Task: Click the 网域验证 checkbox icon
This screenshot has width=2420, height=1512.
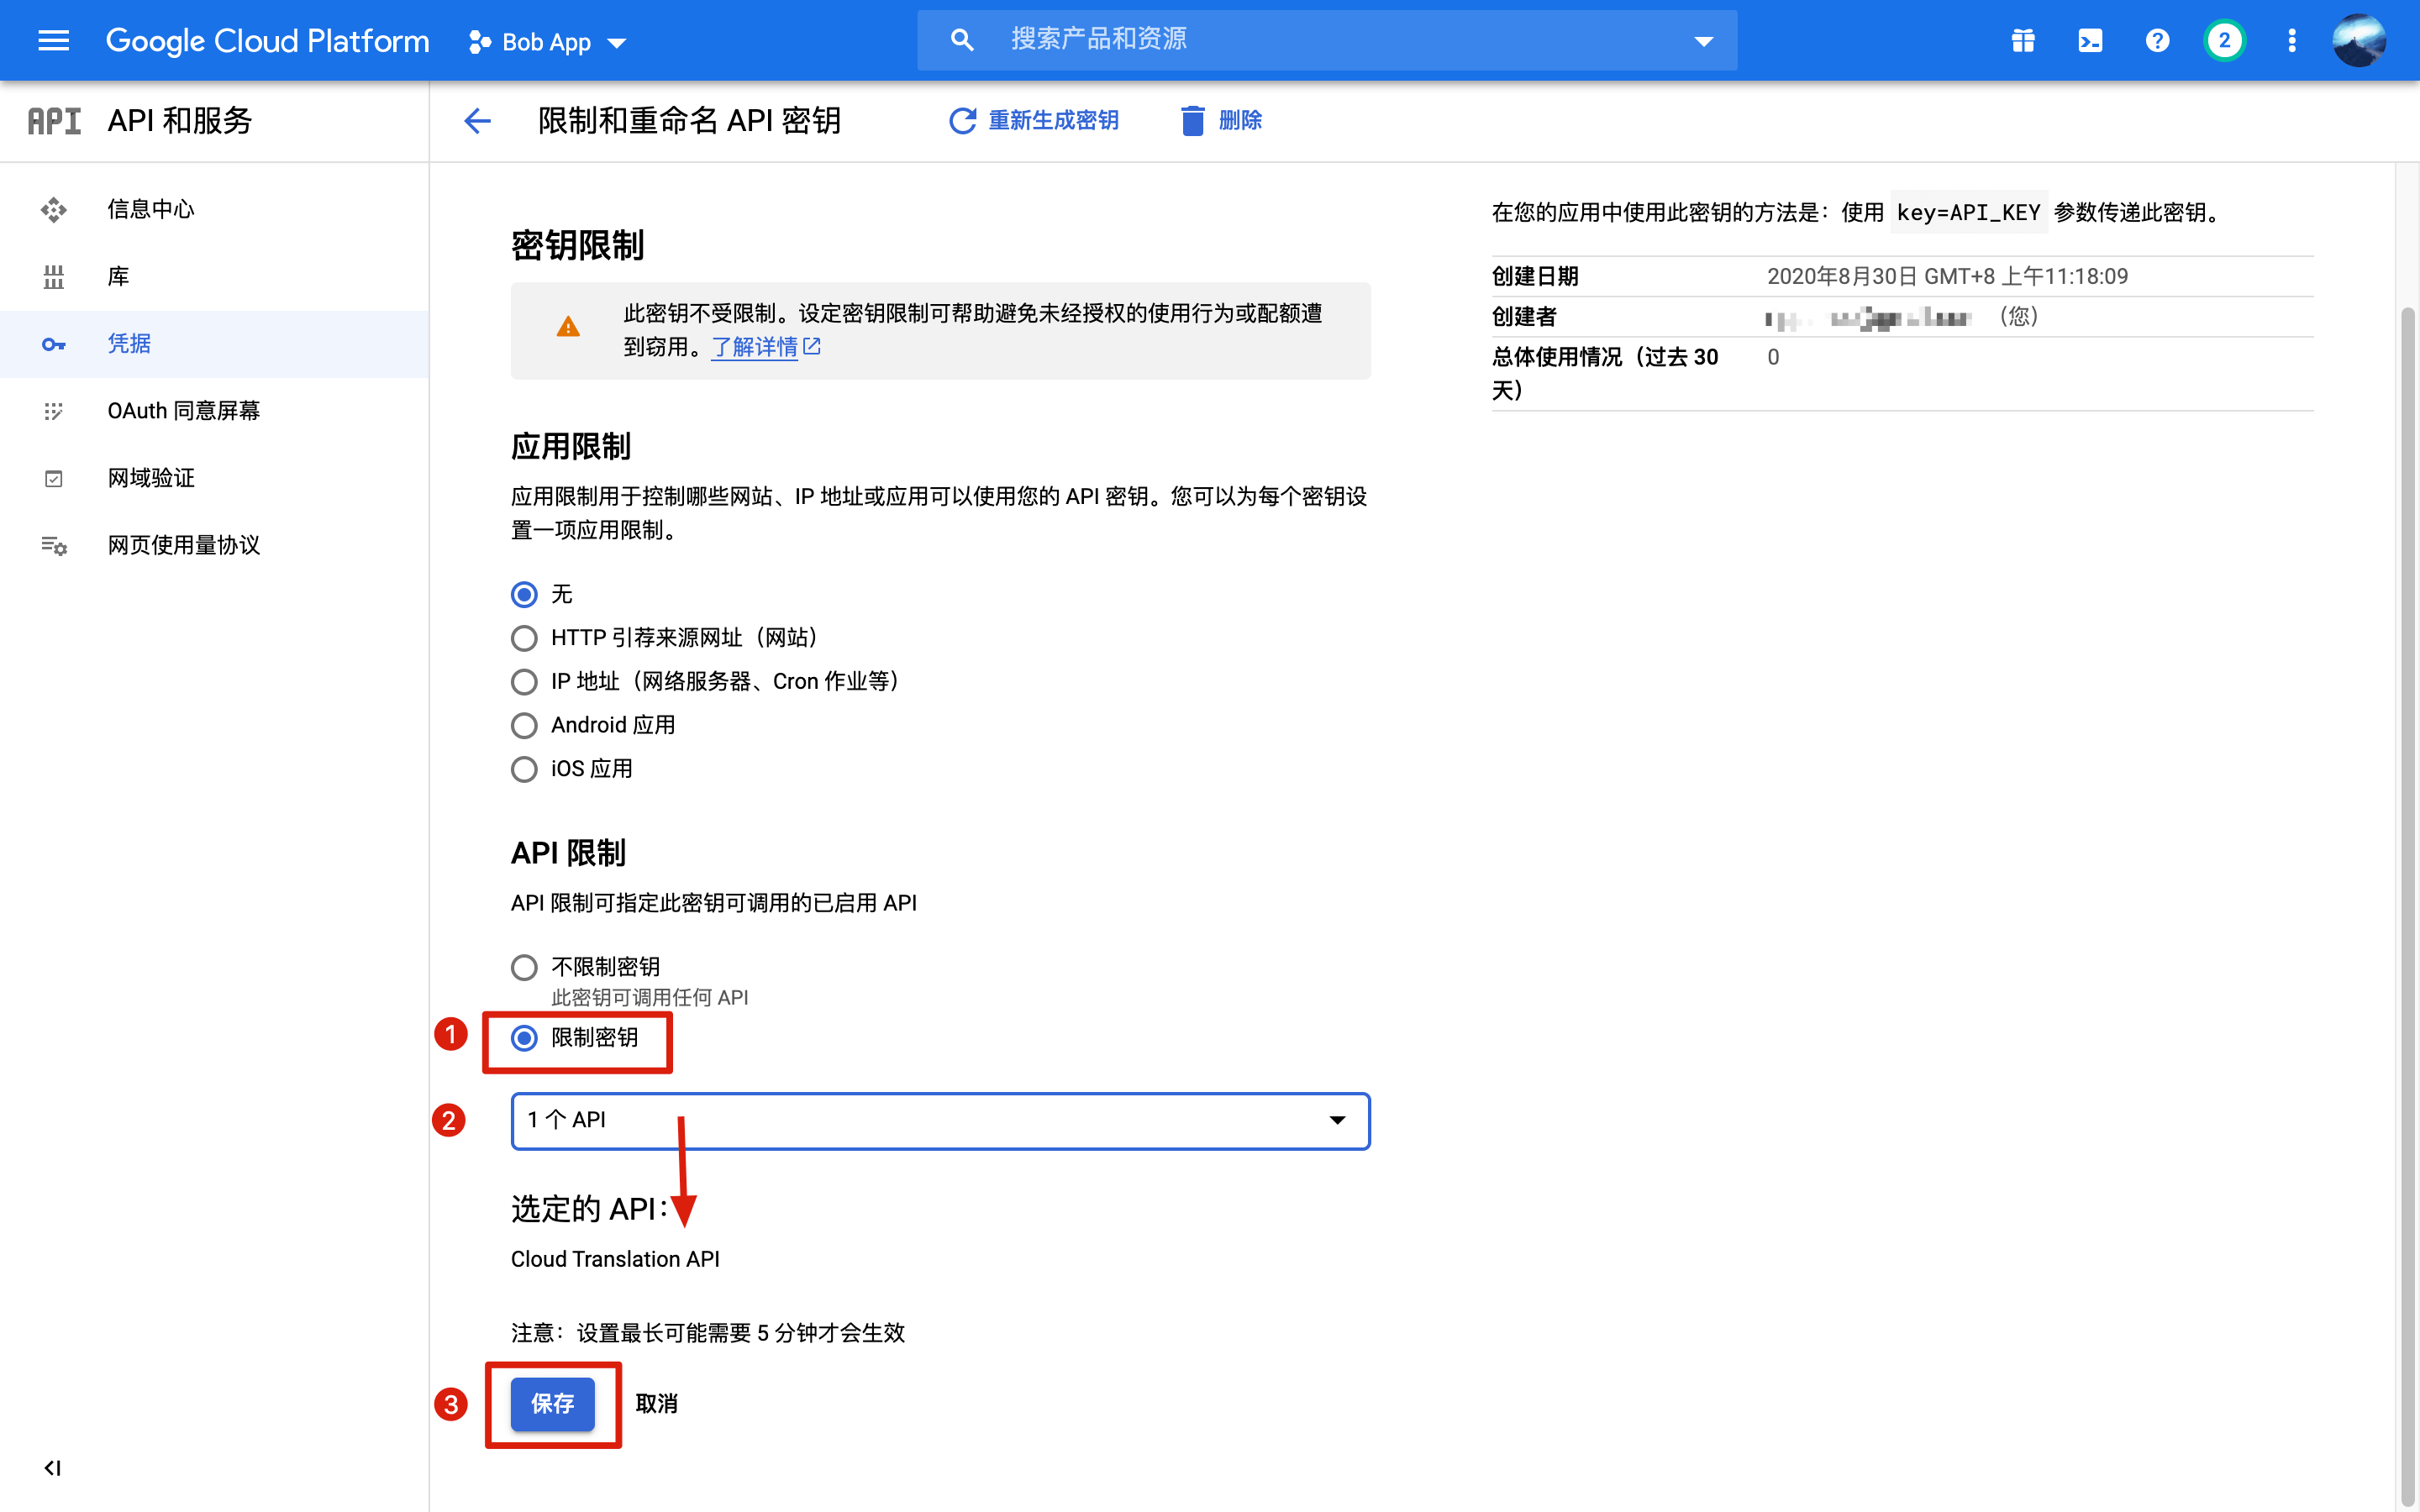Action: 53,478
